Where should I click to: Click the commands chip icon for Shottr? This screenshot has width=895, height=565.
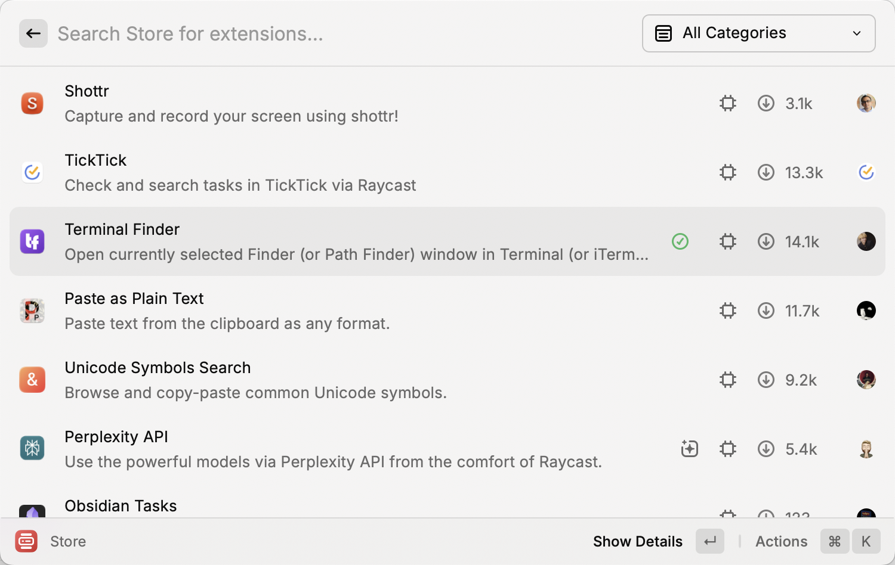click(x=728, y=103)
